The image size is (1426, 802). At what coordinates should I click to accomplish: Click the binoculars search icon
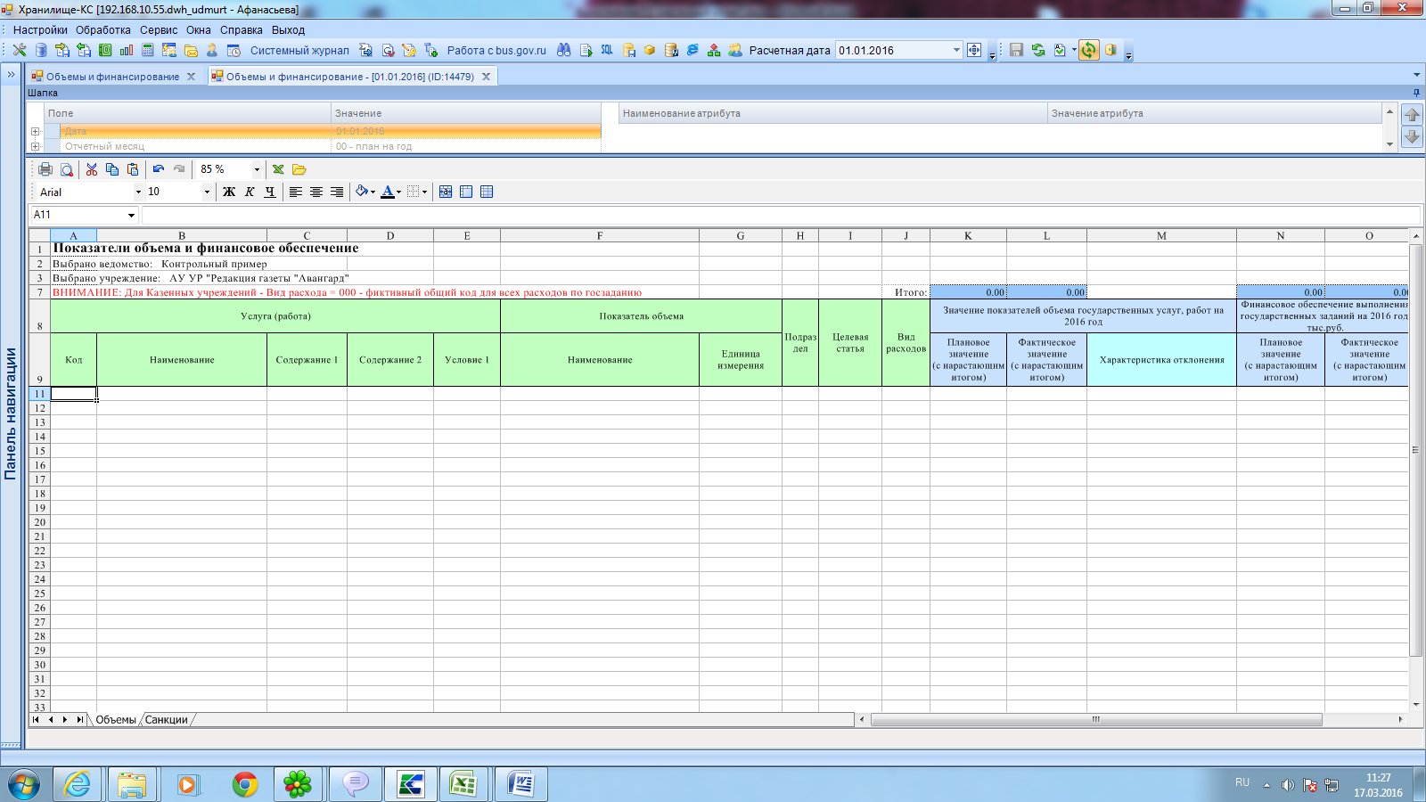(563, 51)
